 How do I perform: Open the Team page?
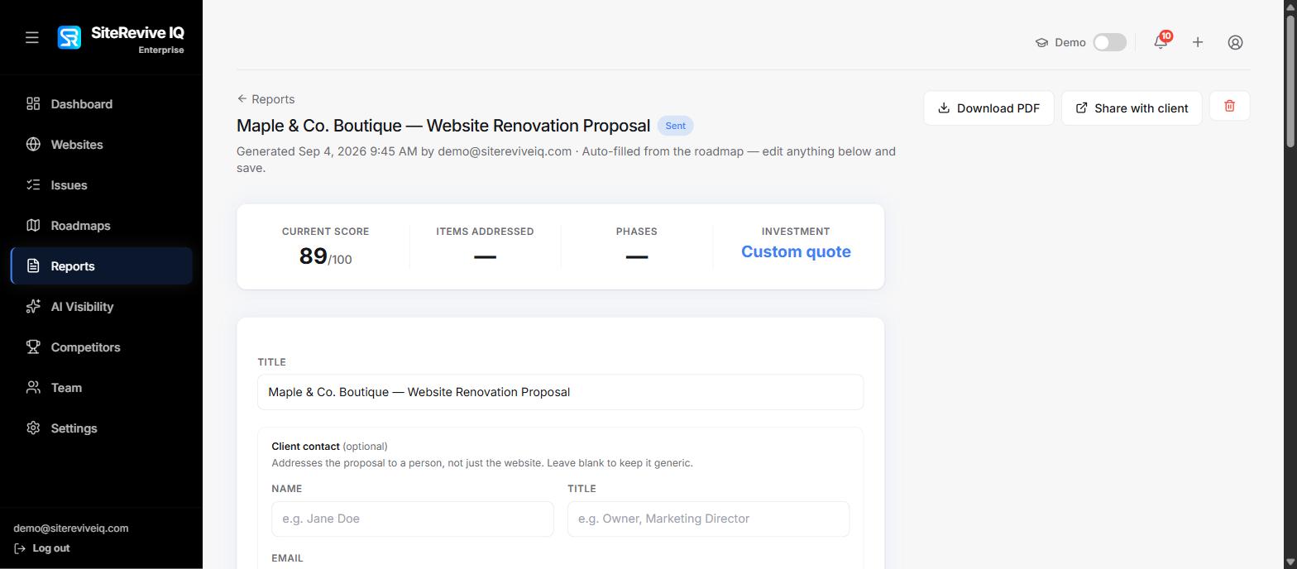pos(101,387)
